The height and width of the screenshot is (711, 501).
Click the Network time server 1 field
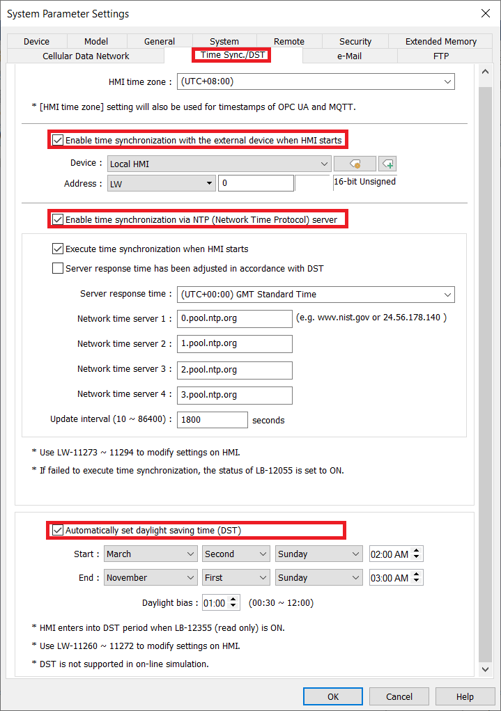pyautogui.click(x=235, y=318)
